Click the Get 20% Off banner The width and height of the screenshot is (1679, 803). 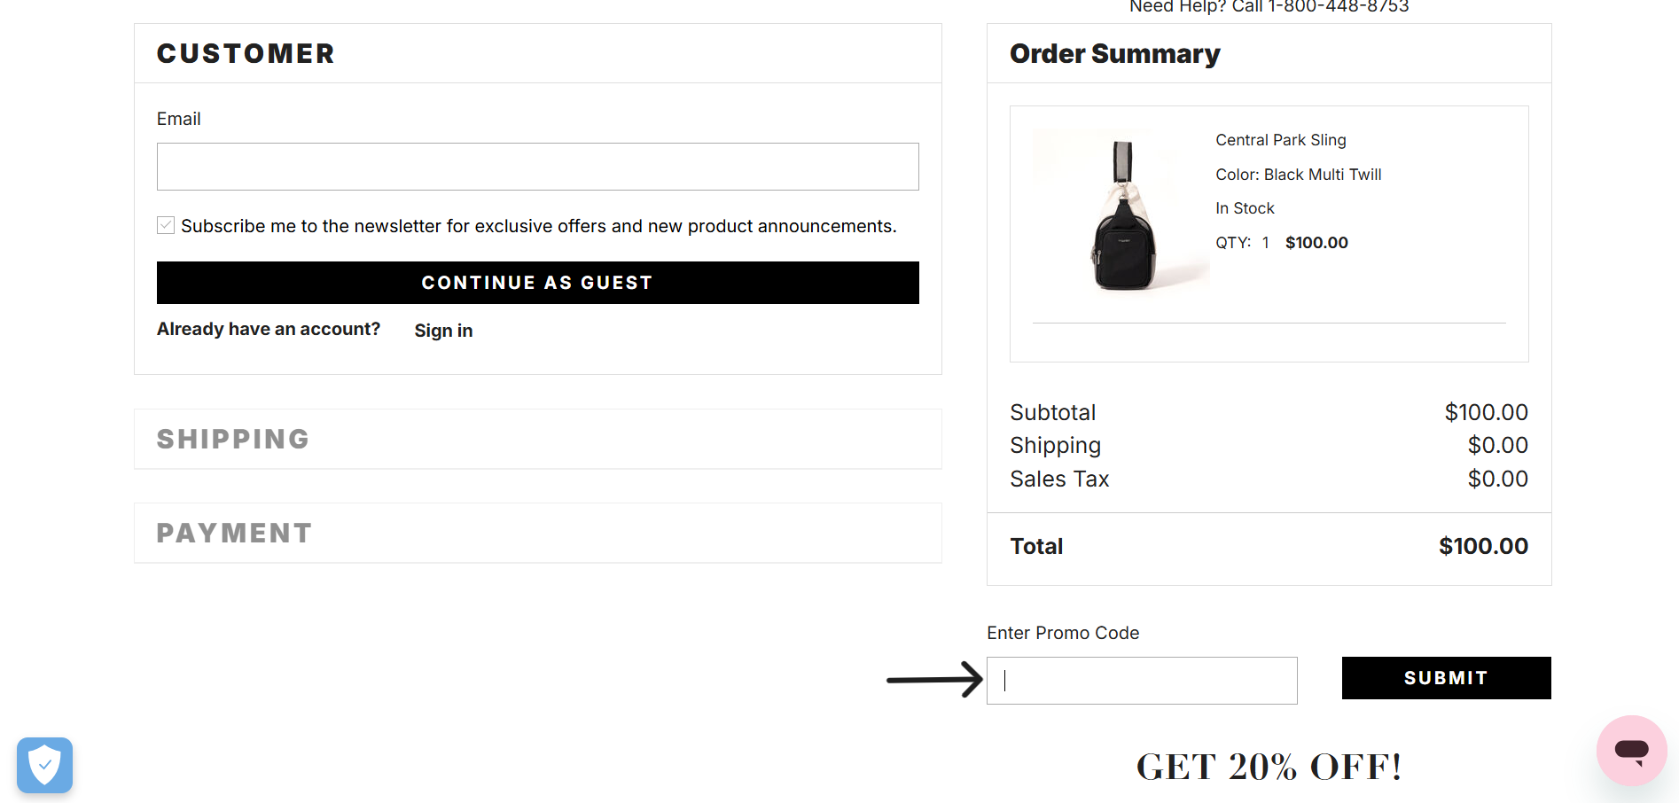click(1269, 767)
